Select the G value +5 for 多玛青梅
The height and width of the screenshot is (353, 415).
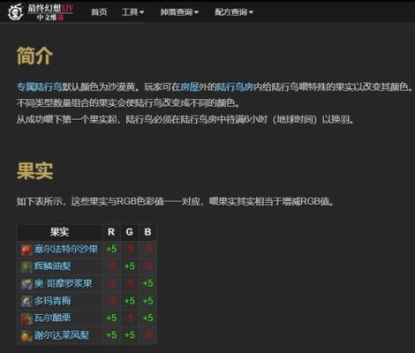(130, 301)
